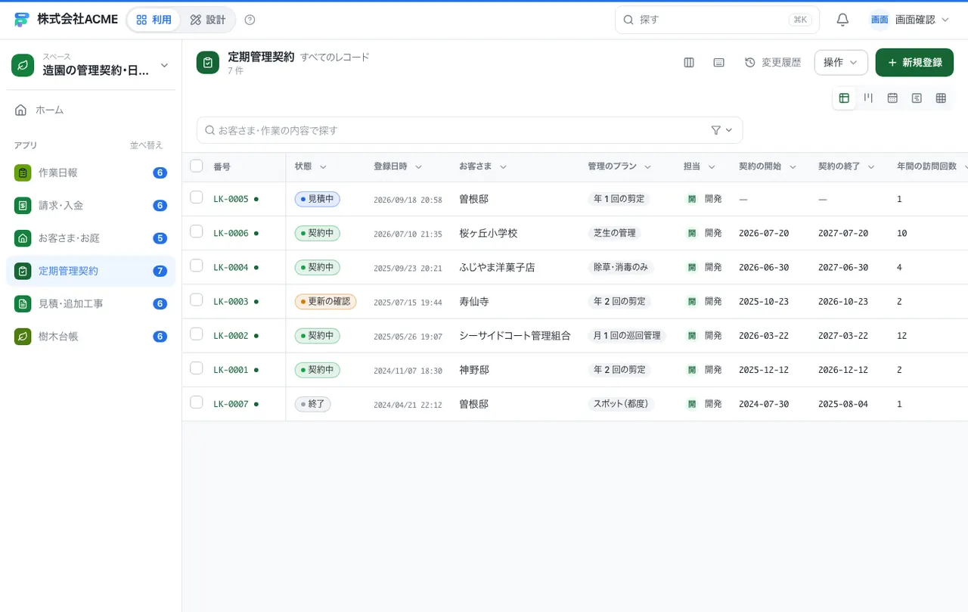Viewport: 968px width, 612px height.
Task: Click the 請求・入金 app icon in sidebar
Action: 23,205
